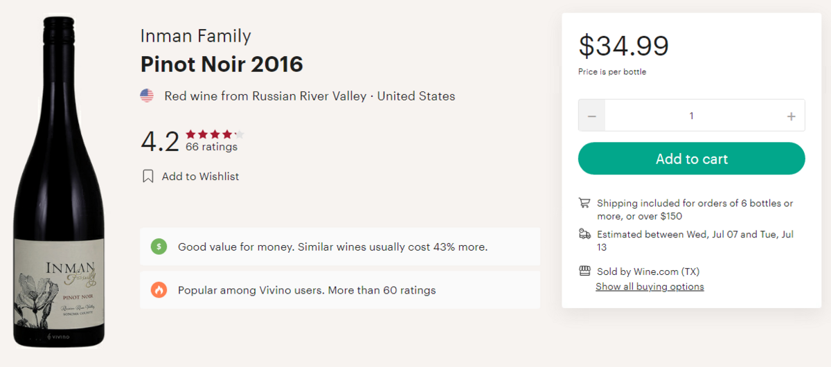View the 66 ratings
The height and width of the screenshot is (367, 831).
click(211, 147)
